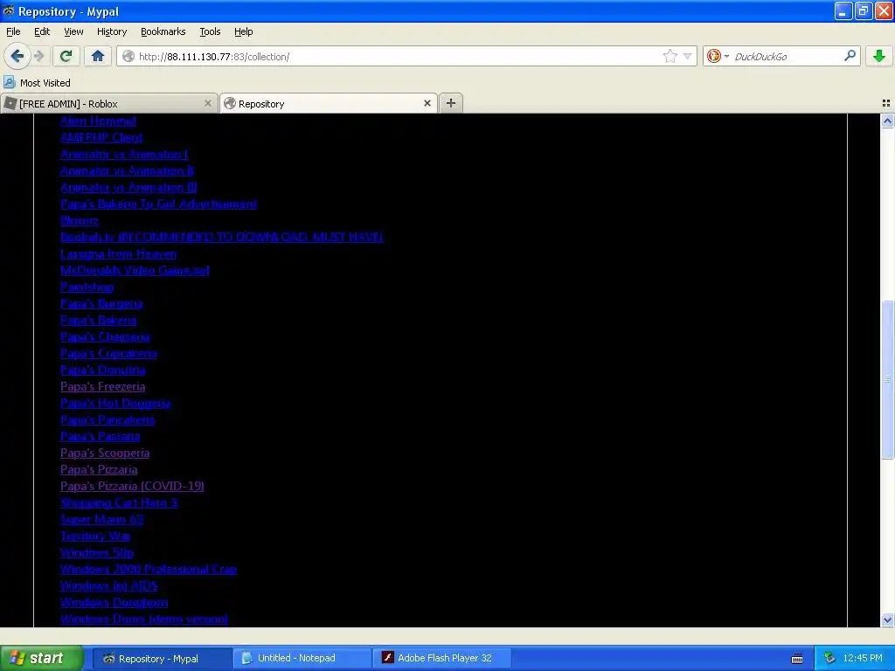Click the network tray icon near the clock
Image resolution: width=895 pixels, height=671 pixels.
click(x=829, y=658)
